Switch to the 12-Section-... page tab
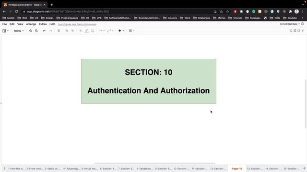 click(218, 169)
